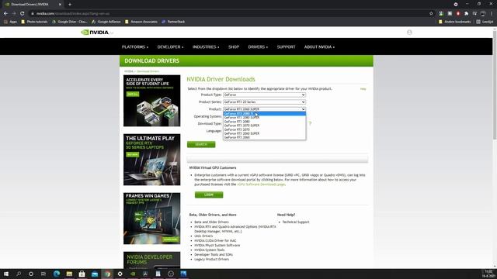Screen dimensions: 497x279
Task: Collapse the Product dropdown
Action: [x=264, y=109]
